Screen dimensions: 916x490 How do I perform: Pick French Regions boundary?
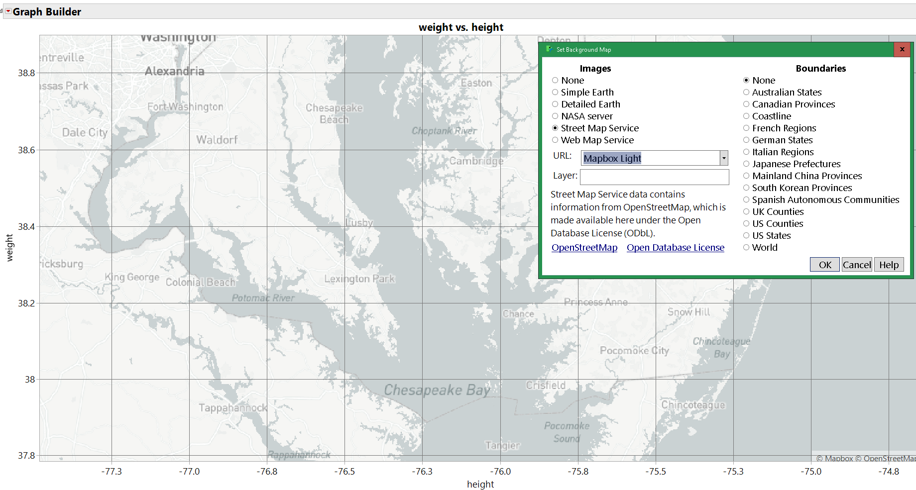746,128
